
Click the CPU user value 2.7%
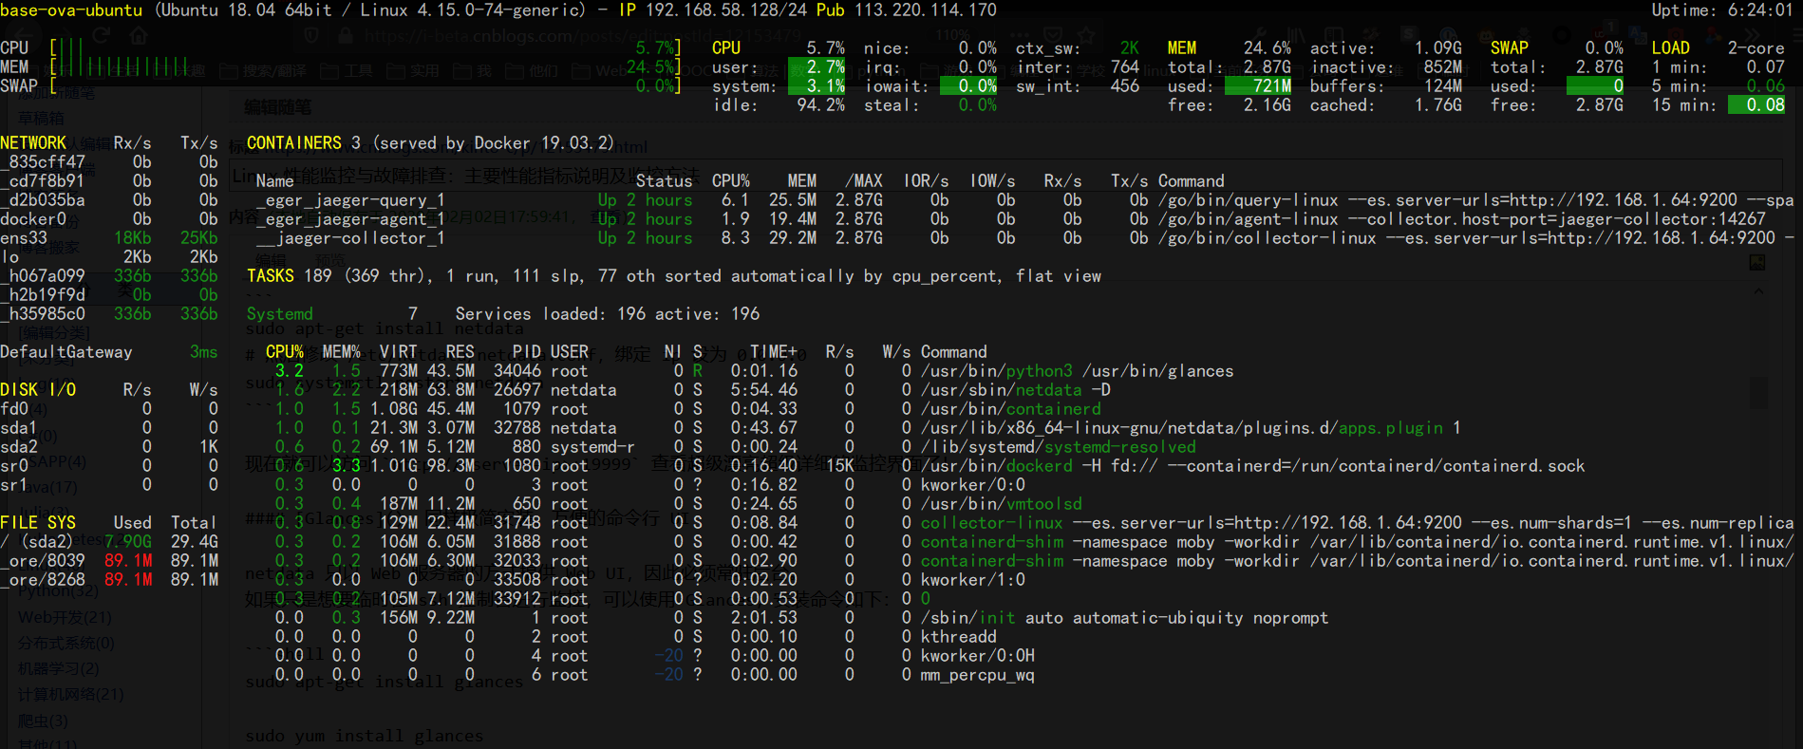click(825, 67)
